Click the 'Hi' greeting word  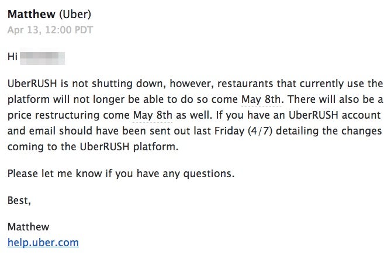pos(12,56)
